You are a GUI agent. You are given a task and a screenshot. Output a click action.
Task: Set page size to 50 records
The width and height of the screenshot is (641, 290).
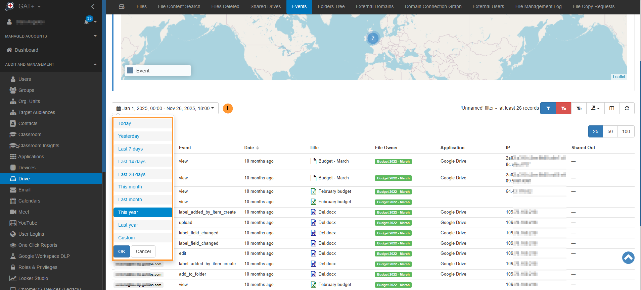(x=610, y=131)
